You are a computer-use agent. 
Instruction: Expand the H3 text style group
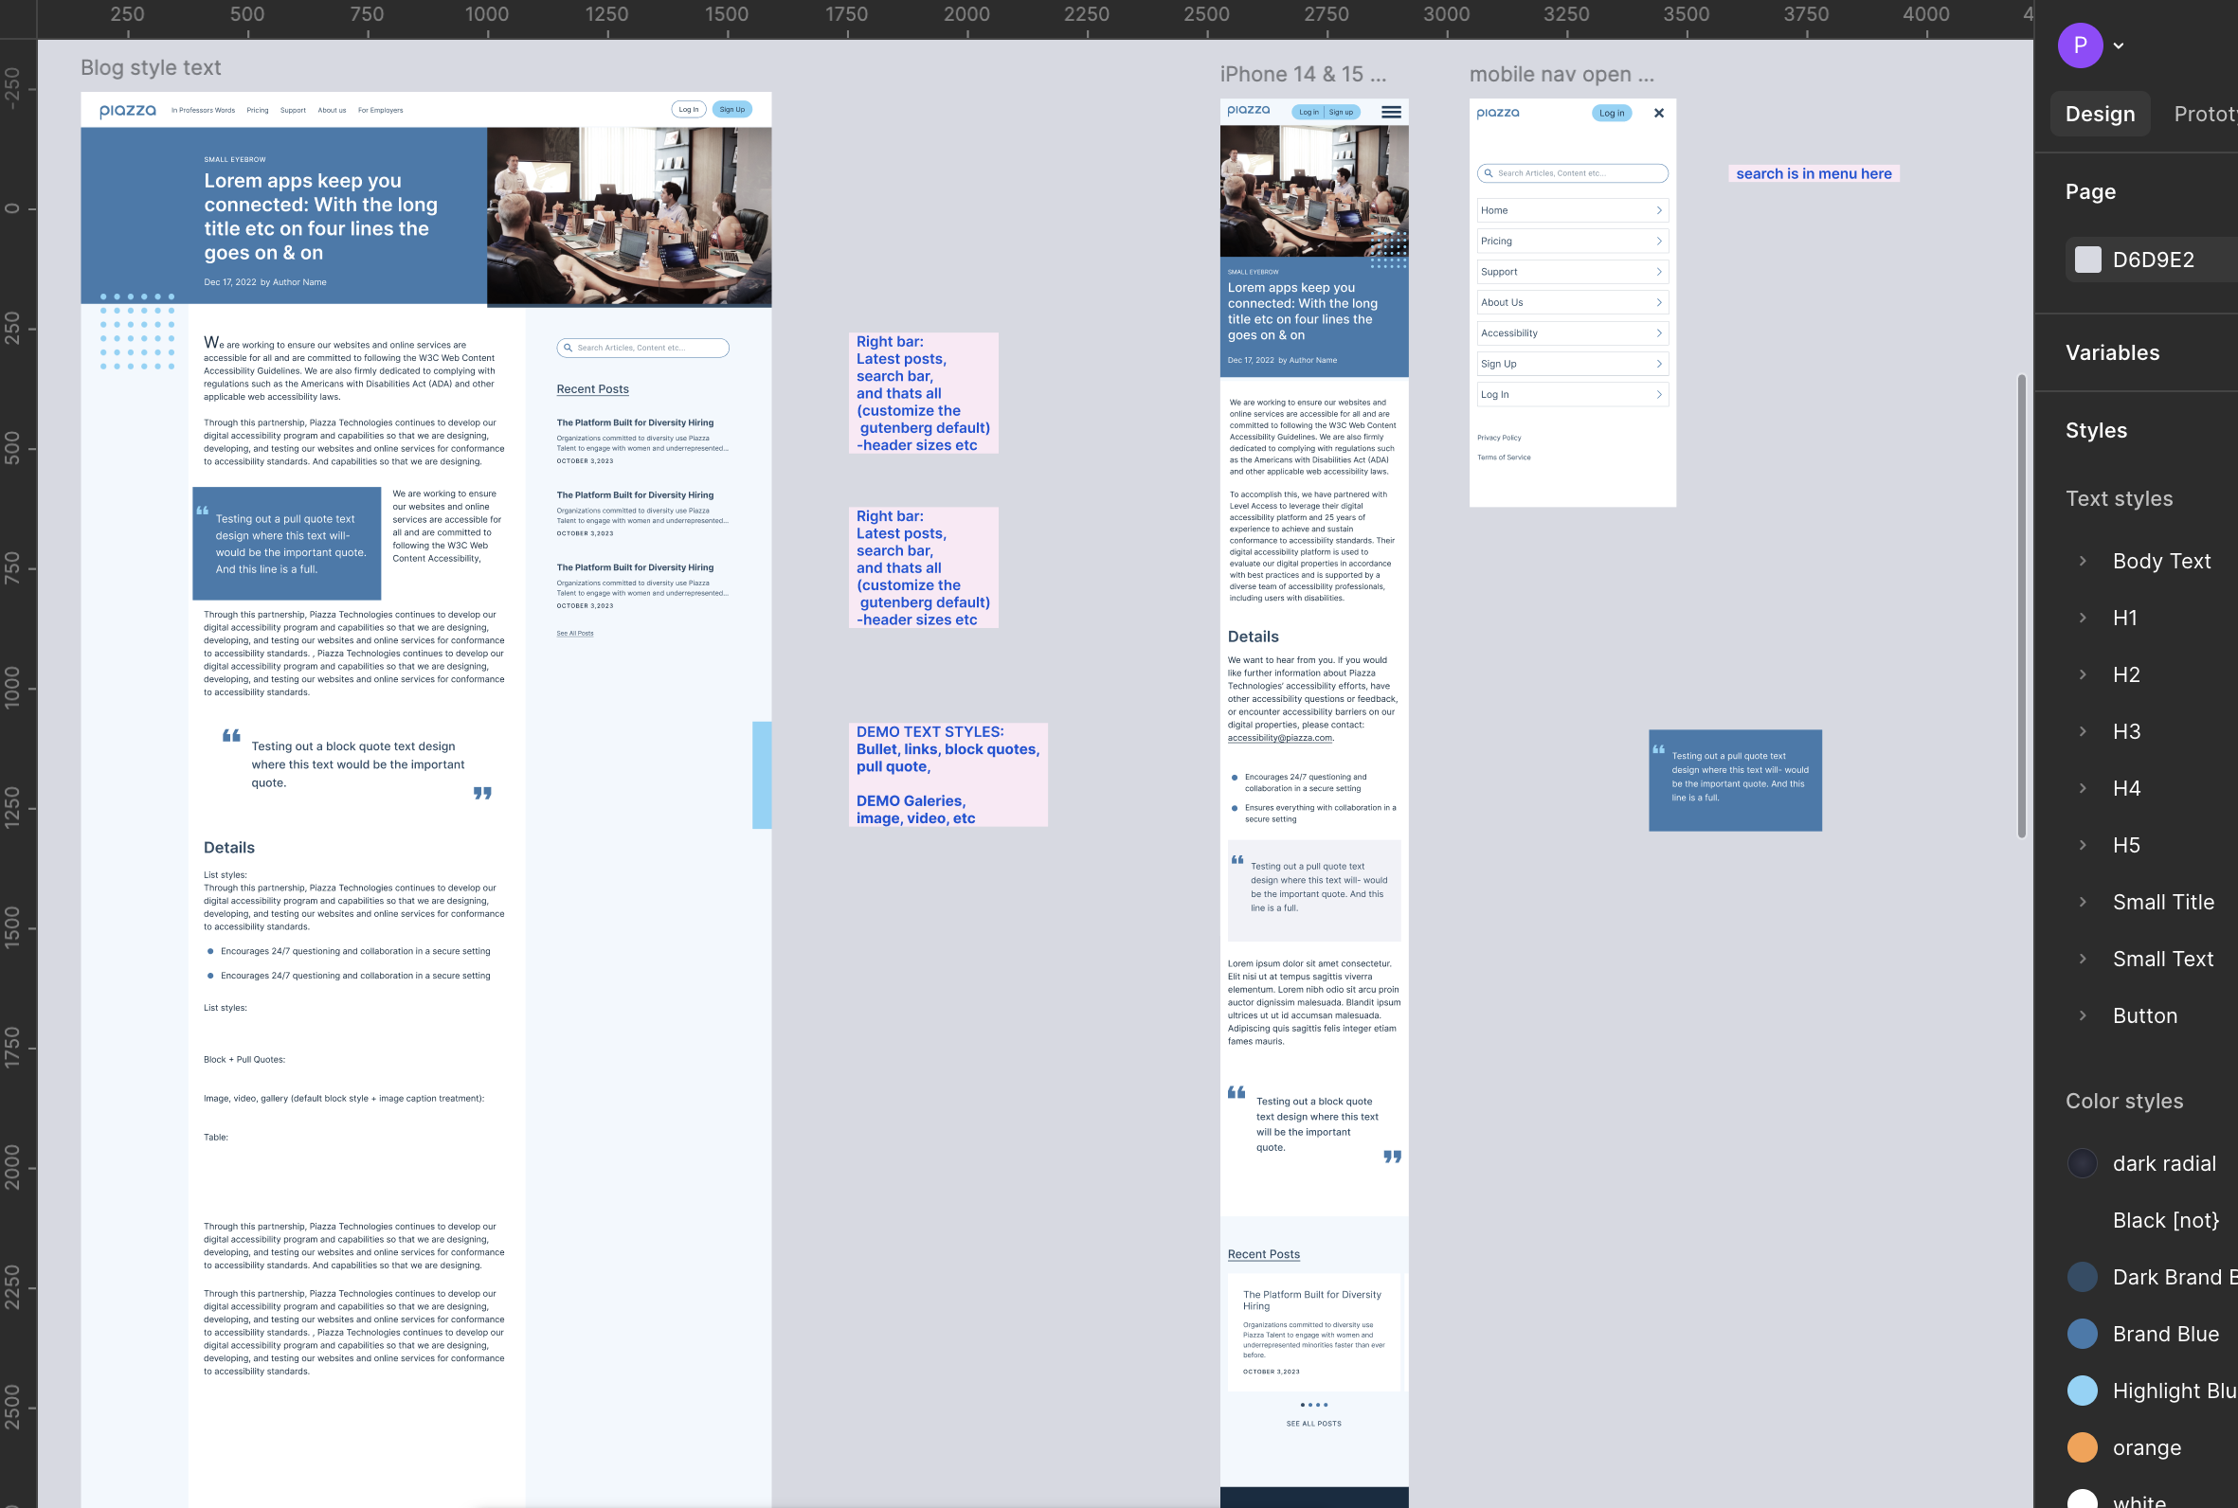2083,731
